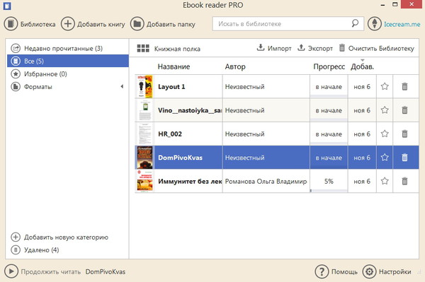Viewport: 425px width, 282px height.
Task: Click the Icecream rocket logo icon
Action: [x=374, y=24]
